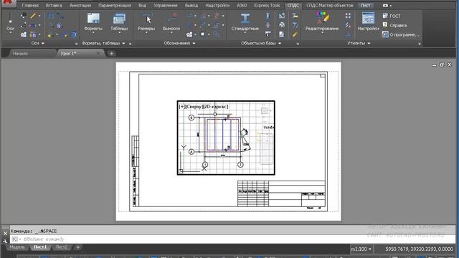Switch to the Параметризация ribbon tab
The width and height of the screenshot is (459, 258).
coord(115,5)
